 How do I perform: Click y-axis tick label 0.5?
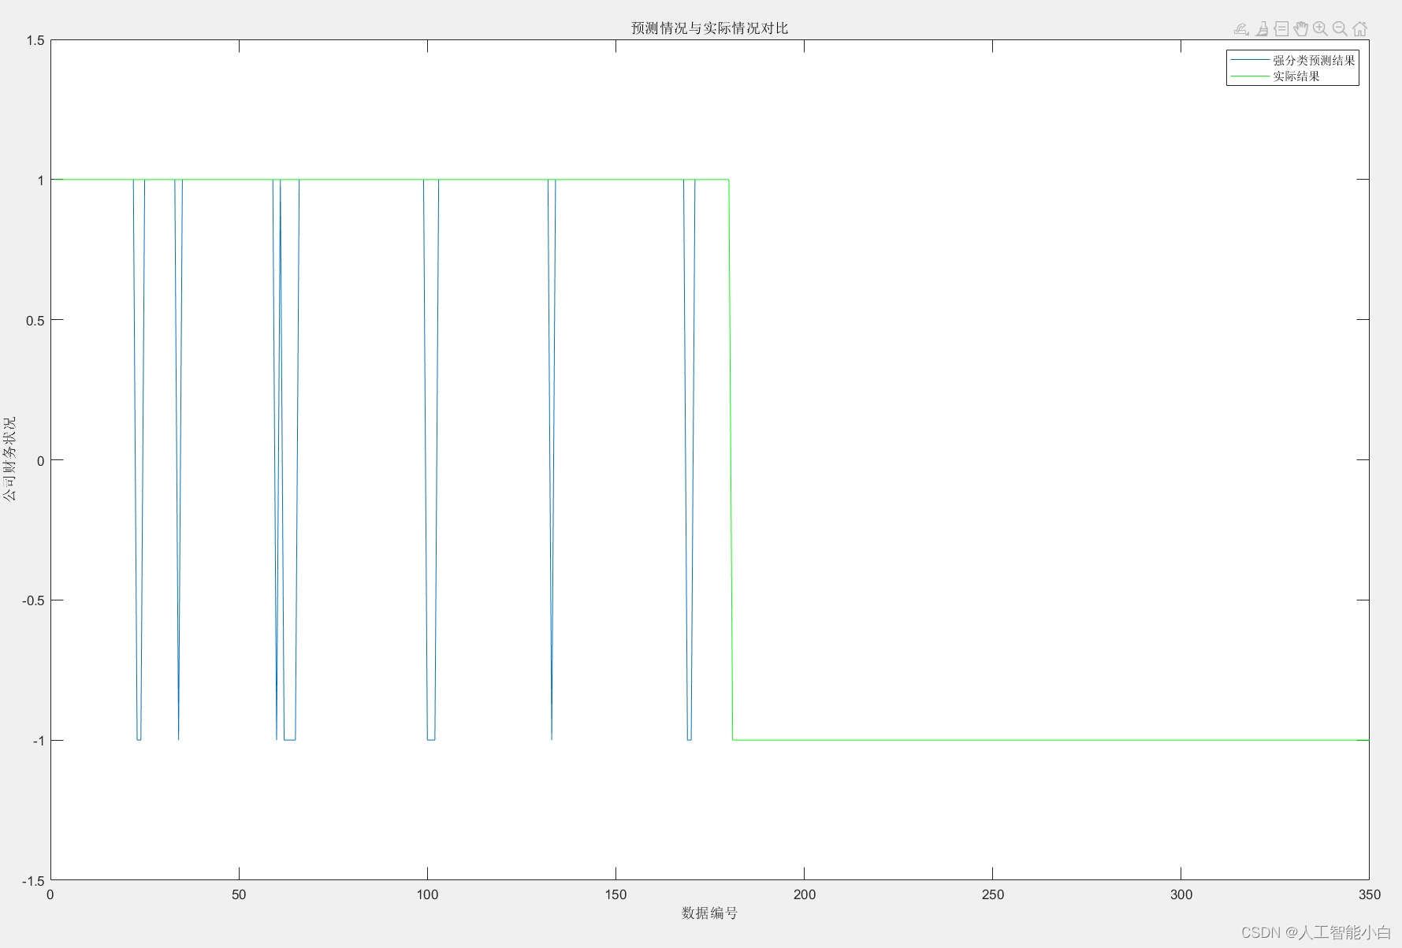[x=35, y=321]
